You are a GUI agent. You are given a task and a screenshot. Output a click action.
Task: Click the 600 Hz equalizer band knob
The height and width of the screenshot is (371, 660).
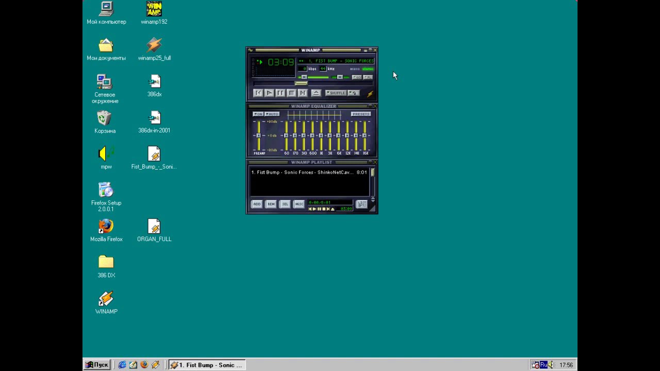tap(312, 136)
